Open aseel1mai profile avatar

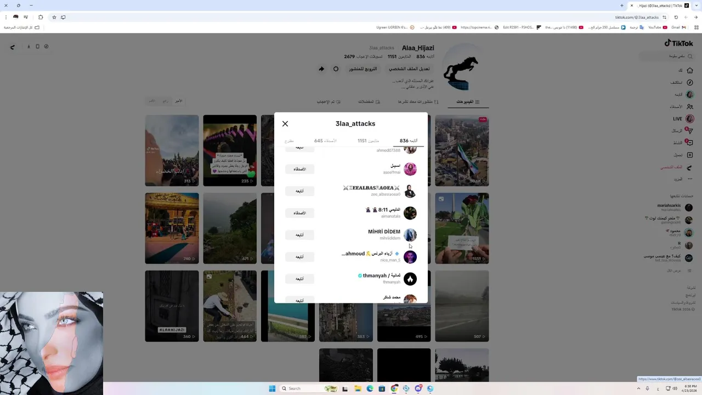tap(410, 169)
